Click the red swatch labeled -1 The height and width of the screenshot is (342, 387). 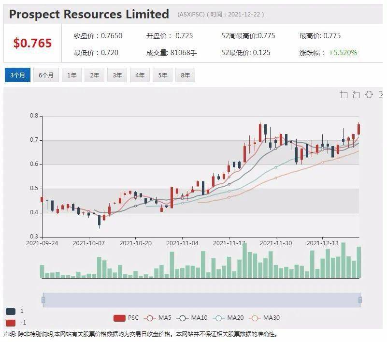coord(11,323)
